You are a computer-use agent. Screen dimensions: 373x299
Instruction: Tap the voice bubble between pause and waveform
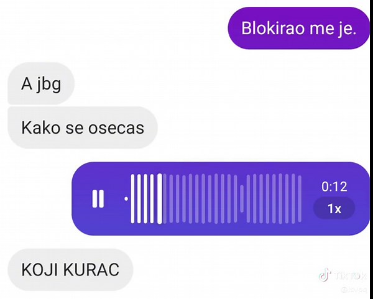click(x=114, y=199)
